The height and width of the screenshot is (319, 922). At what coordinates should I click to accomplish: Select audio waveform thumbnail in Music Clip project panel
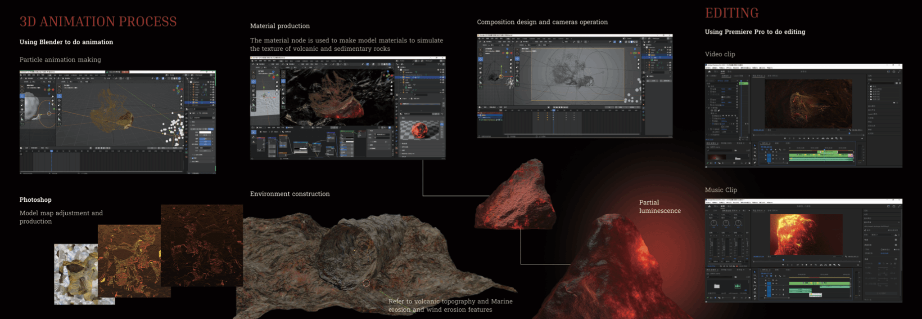(x=737, y=286)
